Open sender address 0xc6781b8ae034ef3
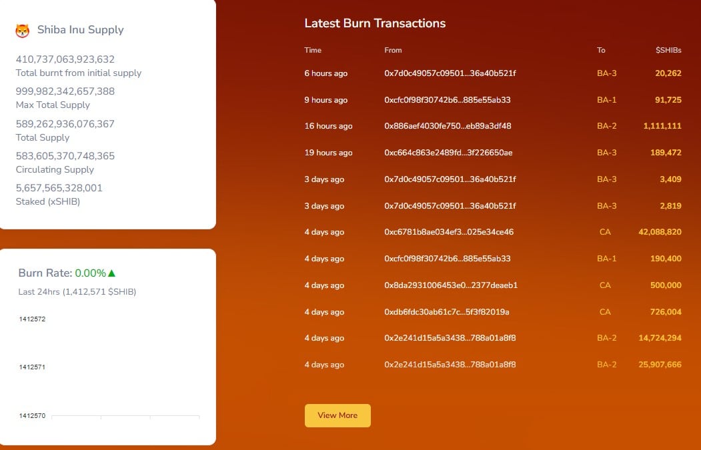Image resolution: width=701 pixels, height=450 pixels. point(448,232)
